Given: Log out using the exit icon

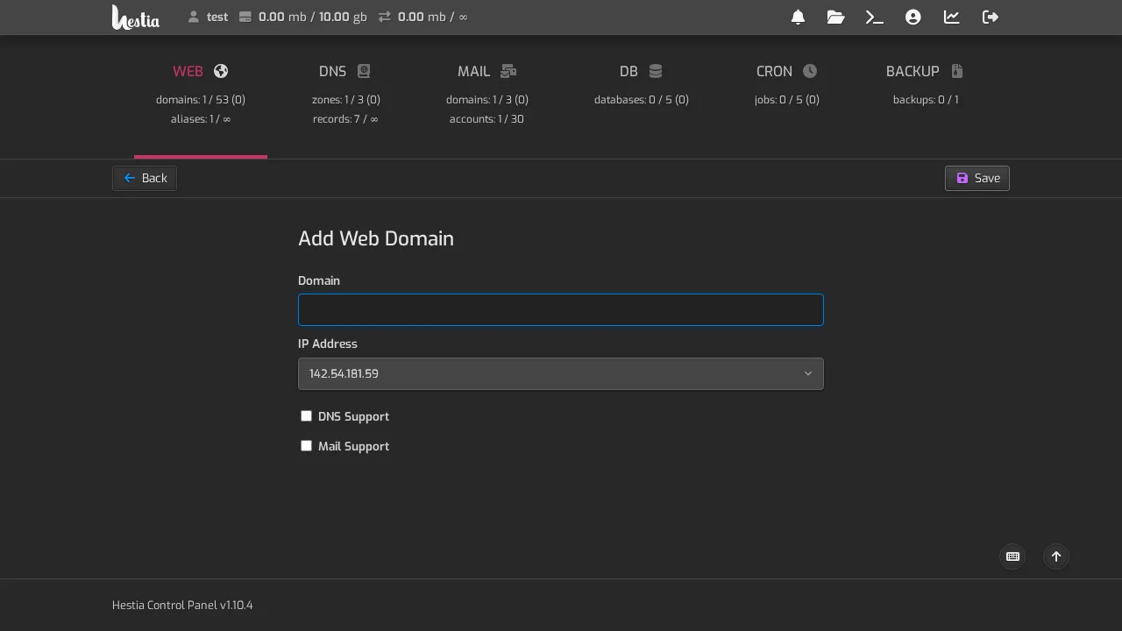Looking at the screenshot, I should 990,17.
